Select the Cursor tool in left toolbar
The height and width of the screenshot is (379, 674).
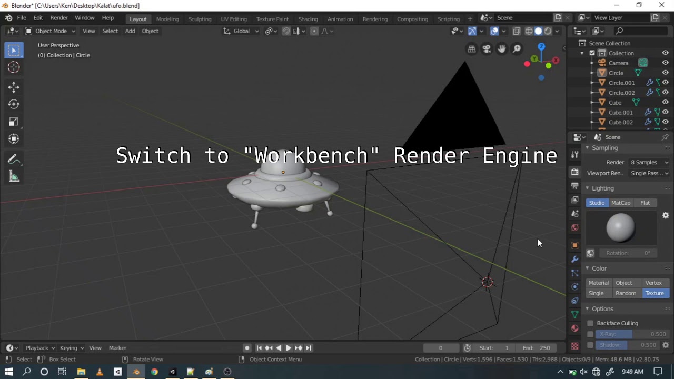pos(14,67)
